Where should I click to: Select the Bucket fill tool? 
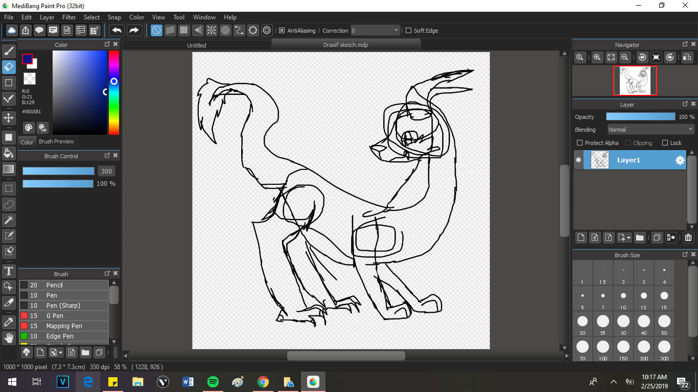(9, 153)
